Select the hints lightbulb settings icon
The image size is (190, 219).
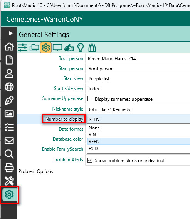click(x=81, y=48)
